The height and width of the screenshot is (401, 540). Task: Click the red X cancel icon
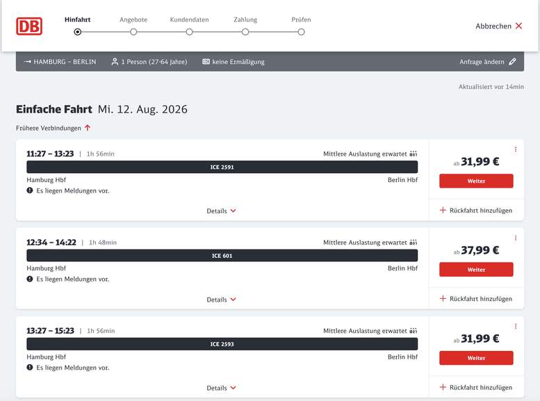coord(518,26)
